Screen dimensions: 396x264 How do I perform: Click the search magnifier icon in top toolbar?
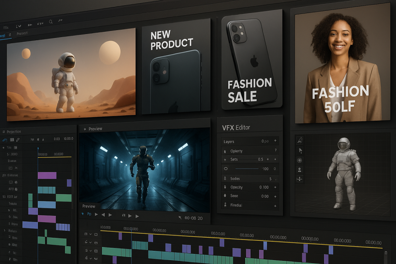pos(51,22)
